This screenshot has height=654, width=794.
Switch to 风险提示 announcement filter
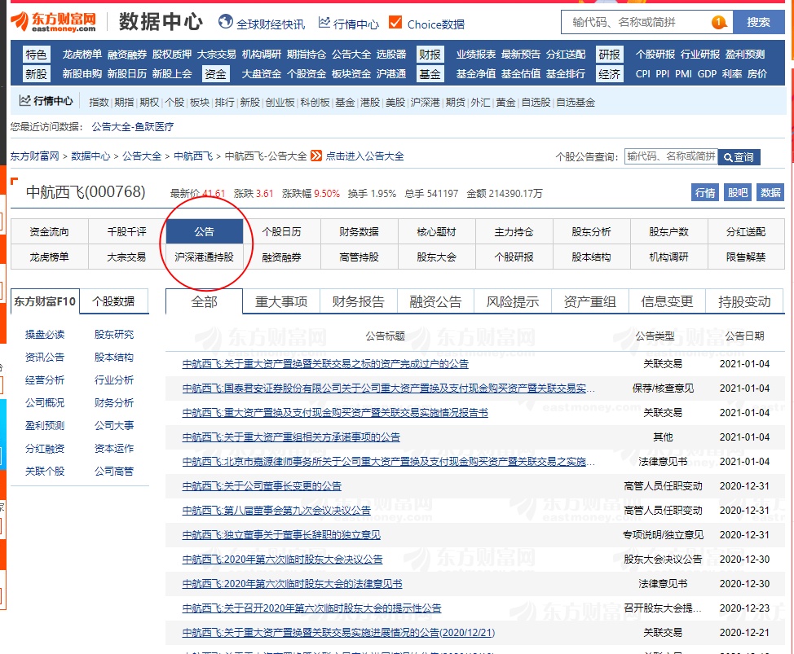(x=513, y=302)
